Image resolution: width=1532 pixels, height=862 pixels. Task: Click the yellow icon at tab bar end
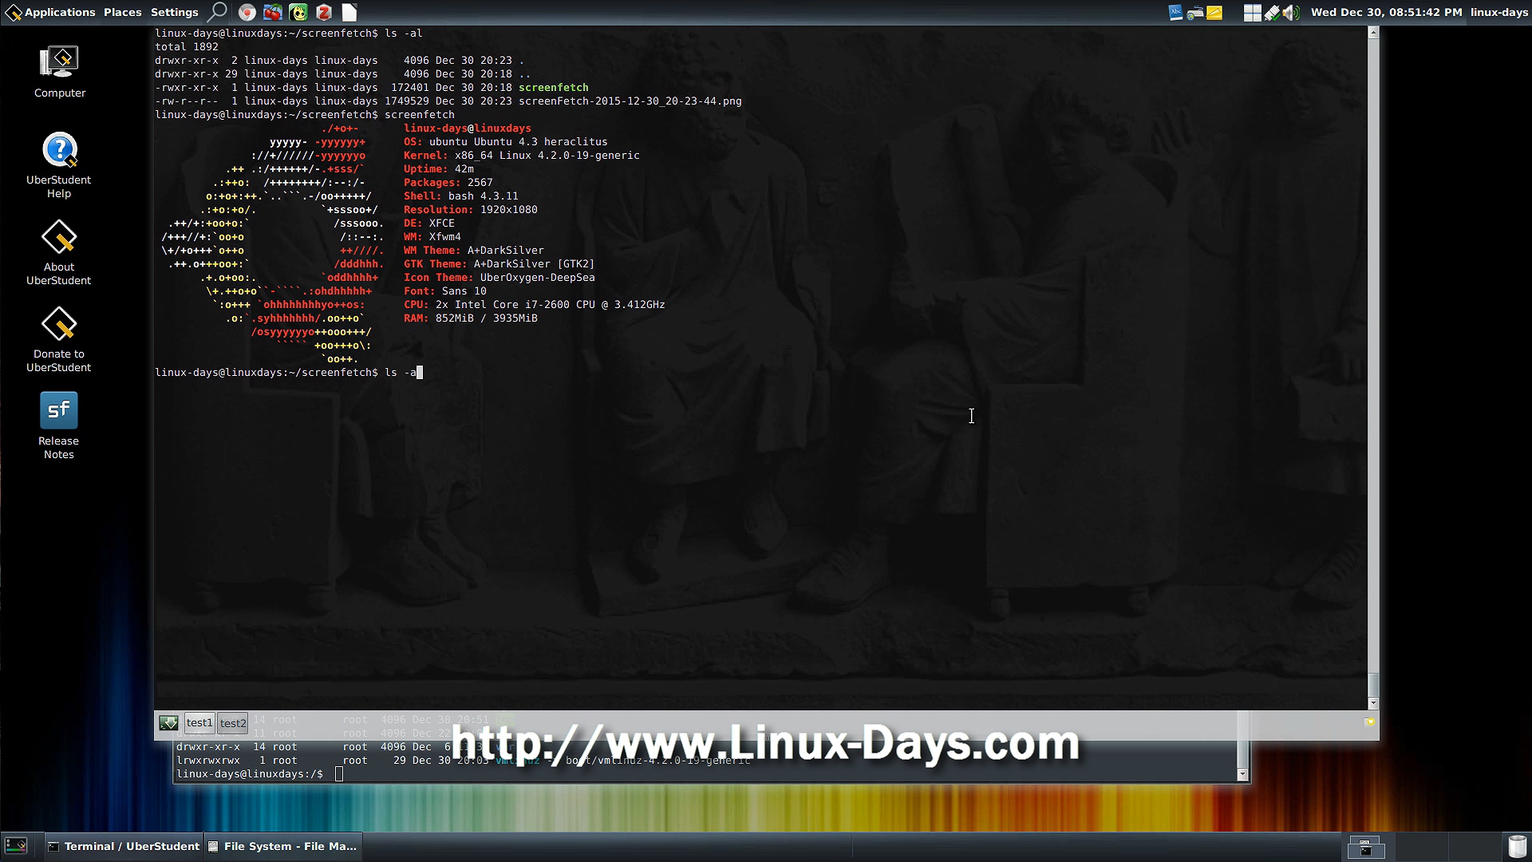(1370, 722)
